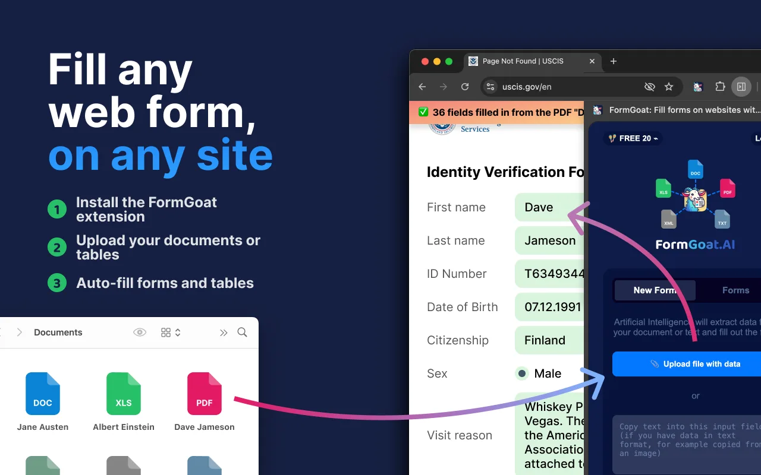Click the Citizenship field Finland
Viewport: 761px width, 475px height.
pyautogui.click(x=549, y=340)
